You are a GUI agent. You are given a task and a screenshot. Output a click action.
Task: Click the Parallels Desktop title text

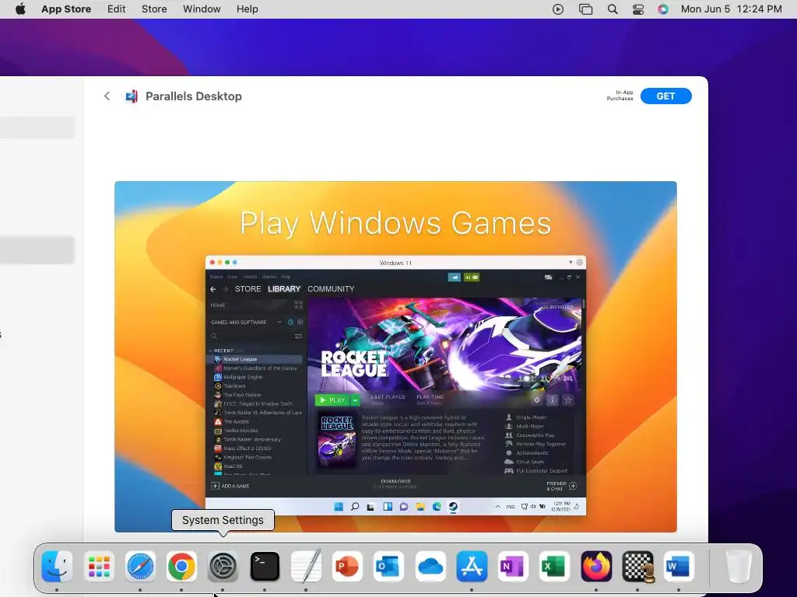tap(194, 96)
